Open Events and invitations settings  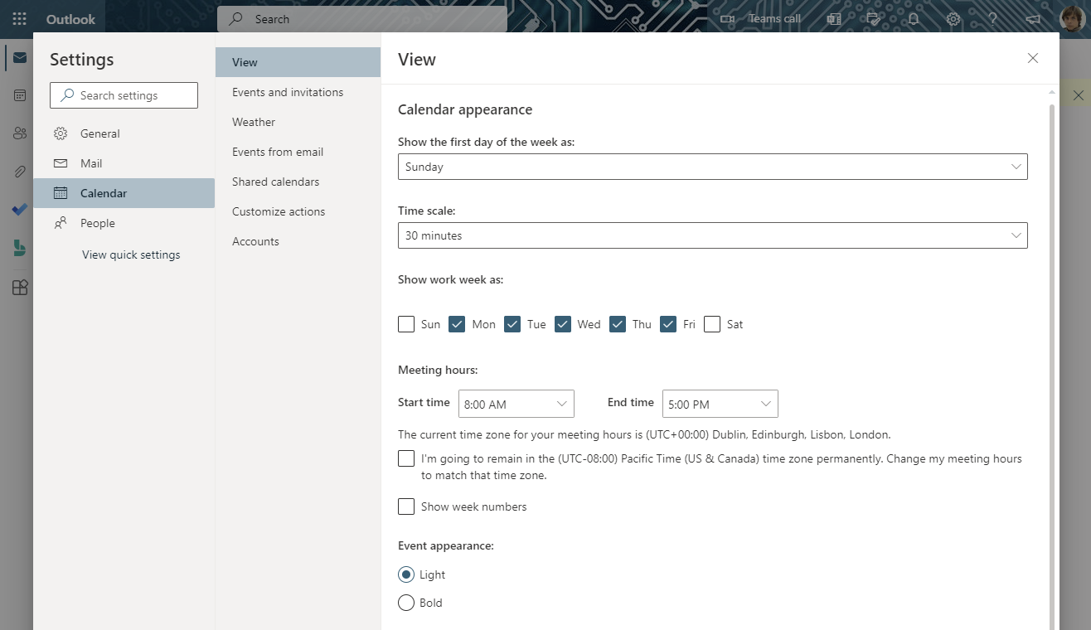click(x=288, y=92)
